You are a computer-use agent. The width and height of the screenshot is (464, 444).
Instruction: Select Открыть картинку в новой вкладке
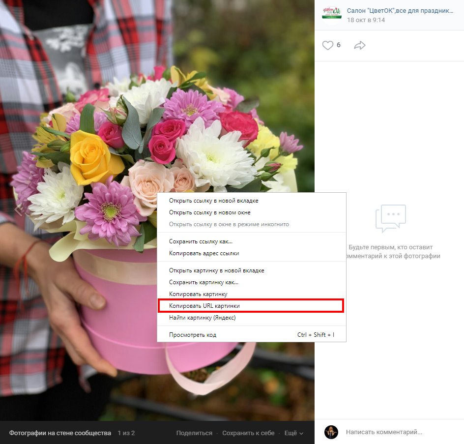(216, 270)
